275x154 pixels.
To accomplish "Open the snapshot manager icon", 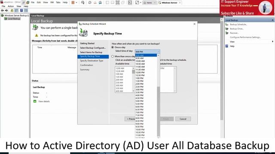I will (100, 3).
